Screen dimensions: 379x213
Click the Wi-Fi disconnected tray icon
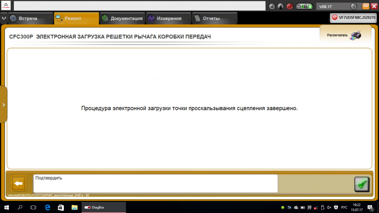(x=316, y=207)
